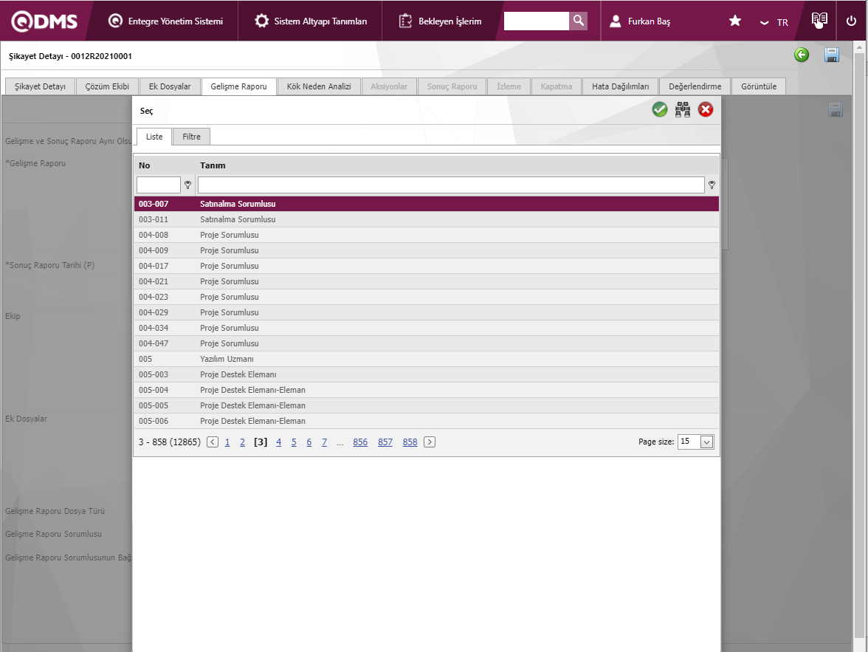Viewport: 868px width, 652px height.
Task: Select row 004-034 Proje Sorumlusu
Action: tap(427, 328)
